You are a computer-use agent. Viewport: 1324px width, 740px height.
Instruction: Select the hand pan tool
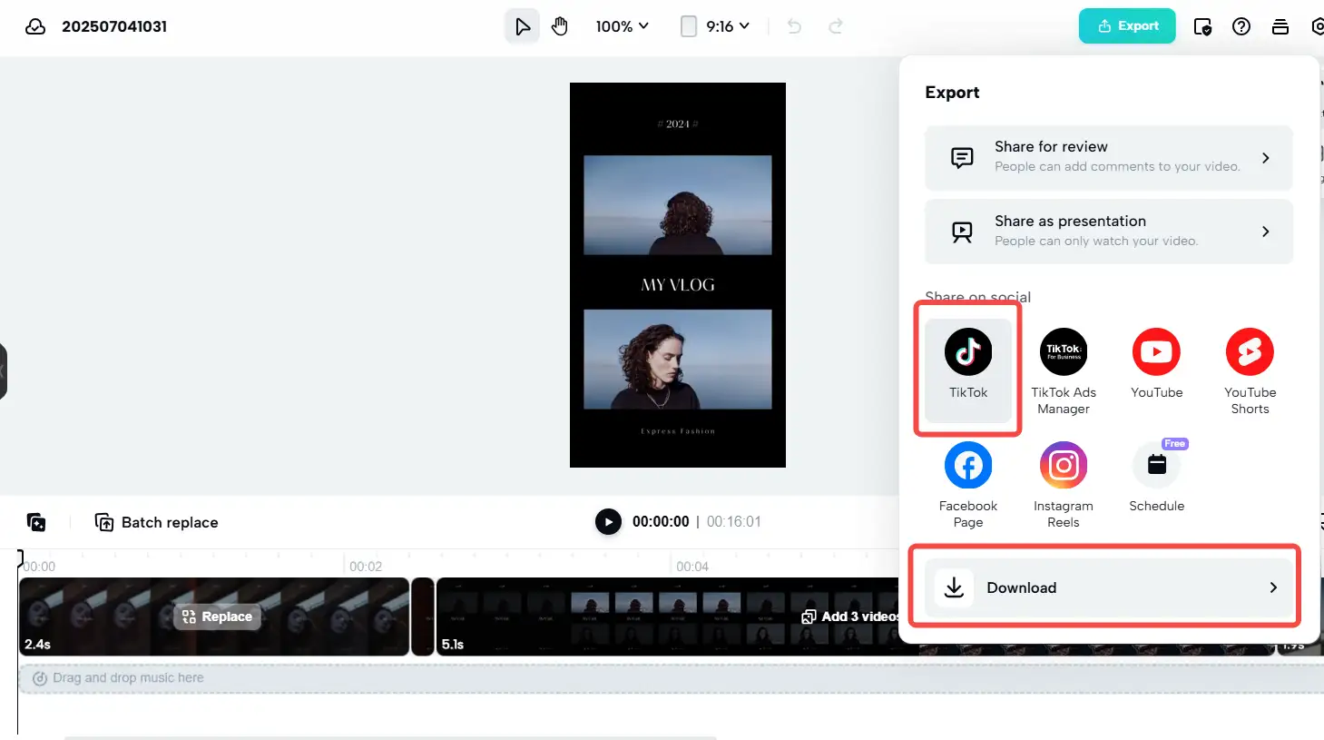click(x=560, y=26)
